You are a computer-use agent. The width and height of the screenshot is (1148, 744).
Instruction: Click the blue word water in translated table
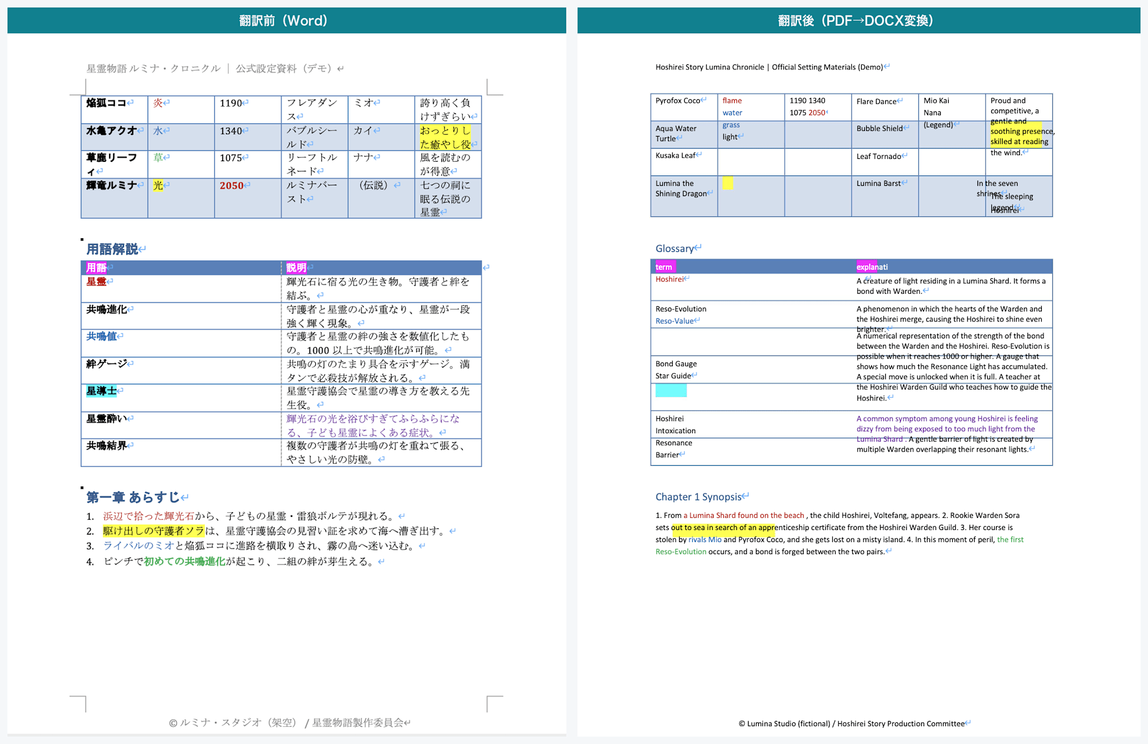[x=732, y=112]
